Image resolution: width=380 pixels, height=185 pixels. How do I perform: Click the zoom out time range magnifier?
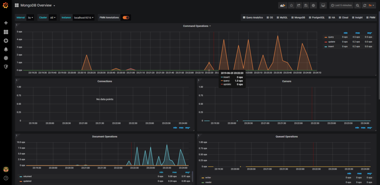[357, 6]
